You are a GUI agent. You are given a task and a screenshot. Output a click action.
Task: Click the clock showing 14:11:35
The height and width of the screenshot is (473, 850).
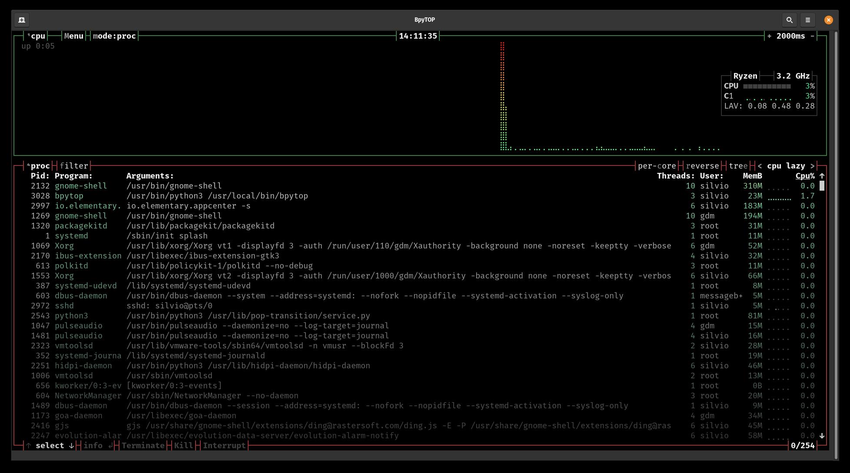pyautogui.click(x=418, y=36)
